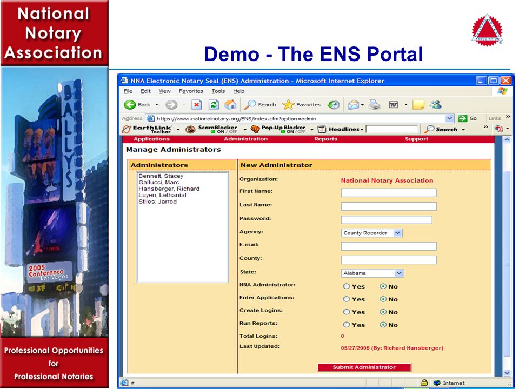The width and height of the screenshot is (519, 389).
Task: Set Create Logins to No
Action: pyautogui.click(x=383, y=312)
